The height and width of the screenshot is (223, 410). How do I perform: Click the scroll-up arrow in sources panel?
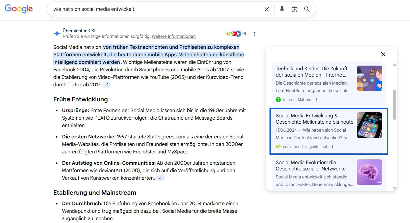point(394,65)
